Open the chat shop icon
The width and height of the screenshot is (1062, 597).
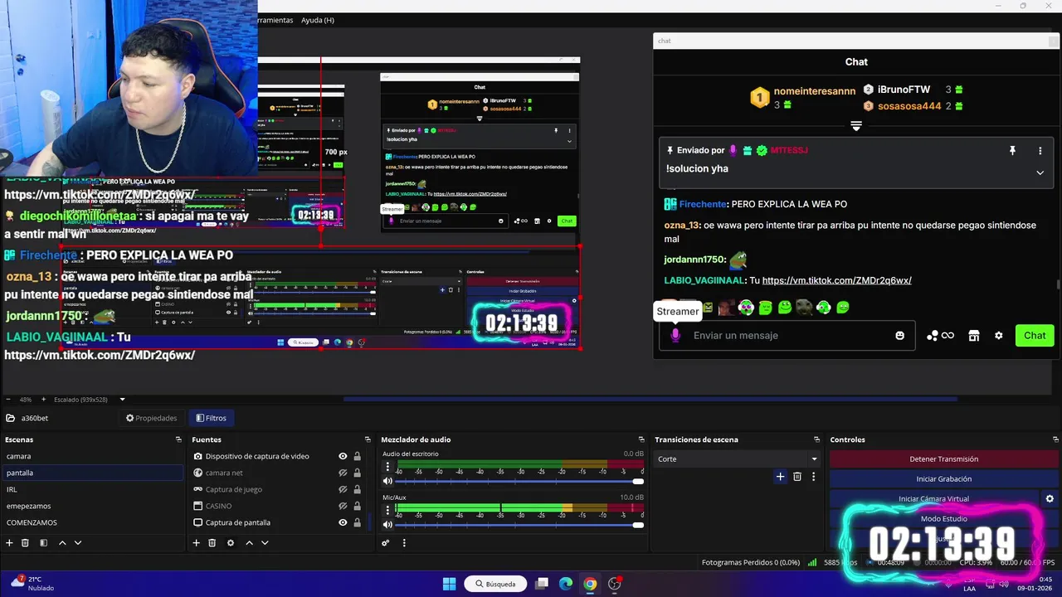pyautogui.click(x=974, y=335)
